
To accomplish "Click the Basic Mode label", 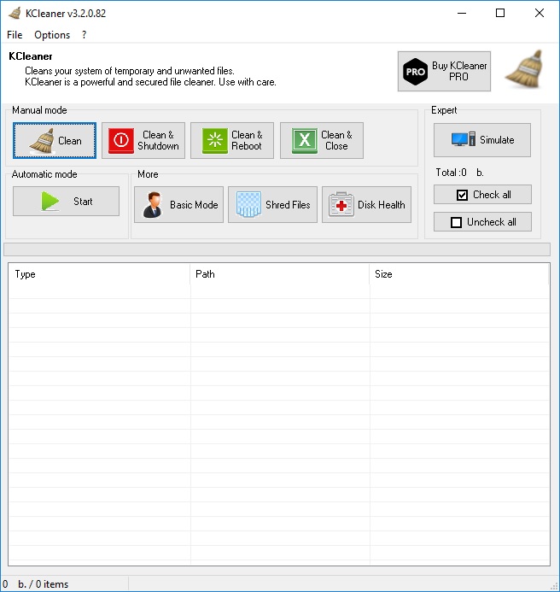I will tap(194, 205).
